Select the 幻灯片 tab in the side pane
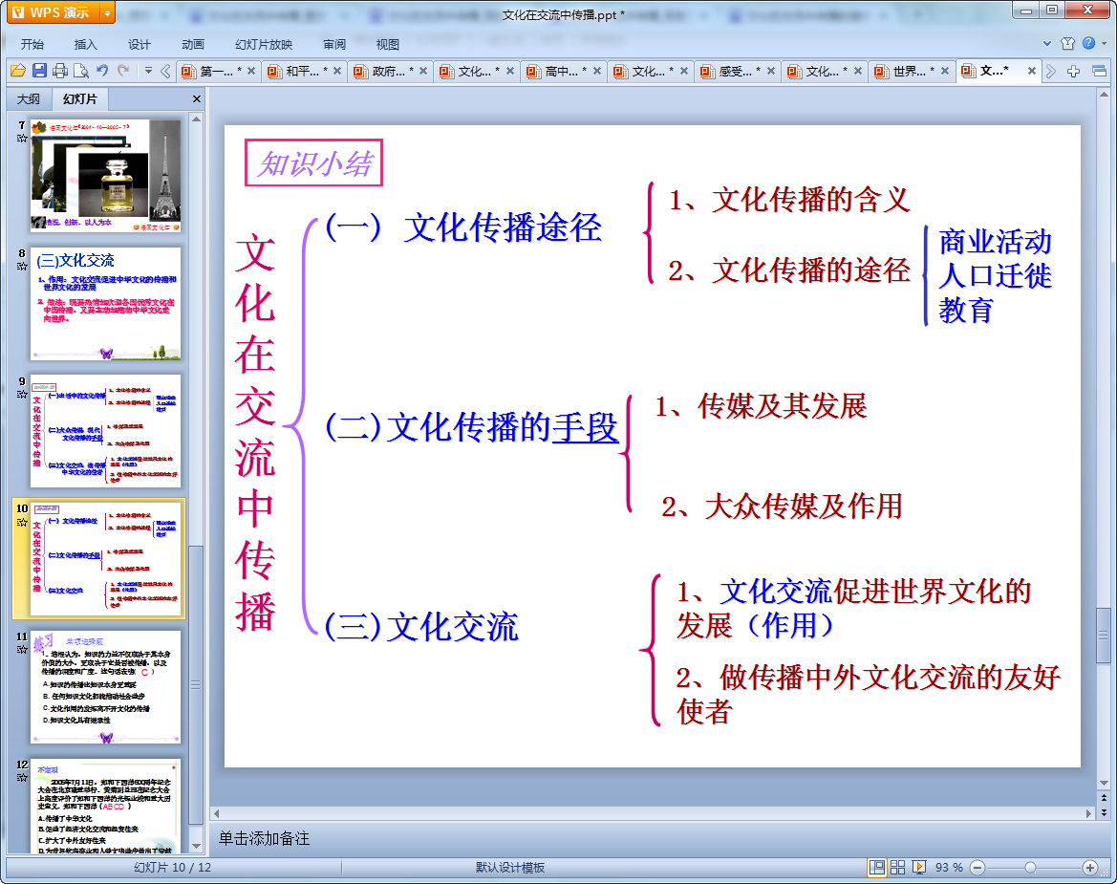The height and width of the screenshot is (884, 1117). [x=80, y=99]
